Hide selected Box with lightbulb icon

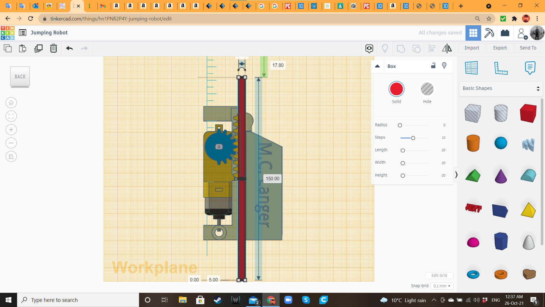[444, 66]
